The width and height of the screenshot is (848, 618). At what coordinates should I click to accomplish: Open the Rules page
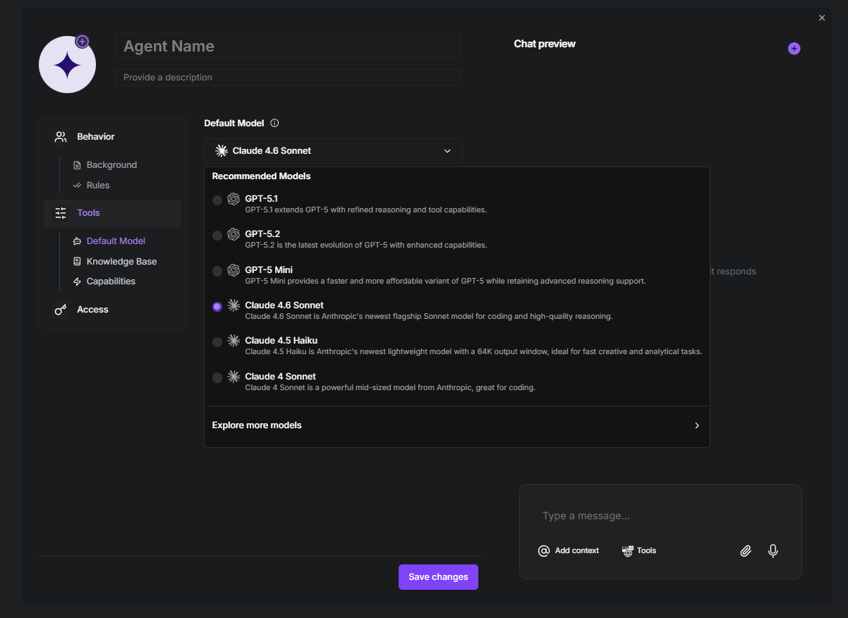tap(98, 186)
